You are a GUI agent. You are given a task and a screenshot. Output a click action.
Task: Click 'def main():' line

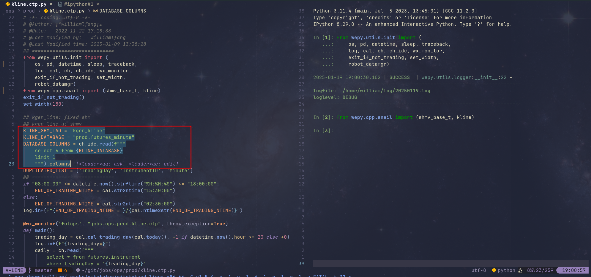tap(39, 230)
